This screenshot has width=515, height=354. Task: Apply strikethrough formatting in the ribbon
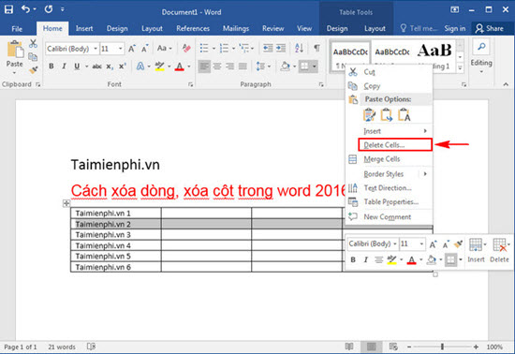pyautogui.click(x=96, y=66)
